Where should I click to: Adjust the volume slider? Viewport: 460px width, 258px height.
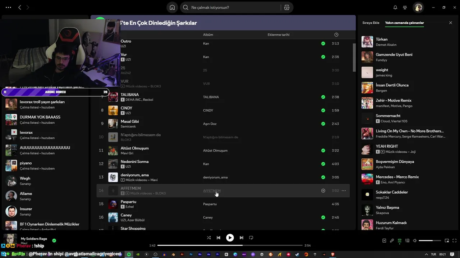pos(430,241)
